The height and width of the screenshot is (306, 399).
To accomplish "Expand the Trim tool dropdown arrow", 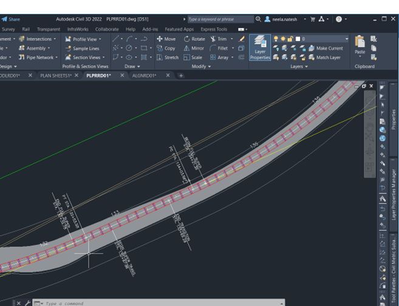I will coord(231,39).
